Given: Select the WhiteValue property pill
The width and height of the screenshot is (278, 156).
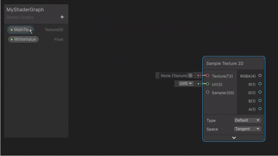Looking at the screenshot, I should (23, 40).
